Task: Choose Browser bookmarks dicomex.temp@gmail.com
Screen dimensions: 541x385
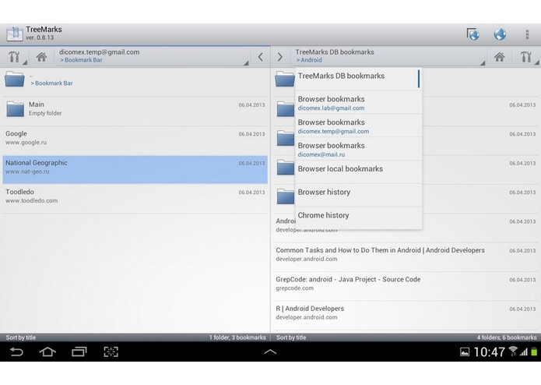Action: point(359,126)
